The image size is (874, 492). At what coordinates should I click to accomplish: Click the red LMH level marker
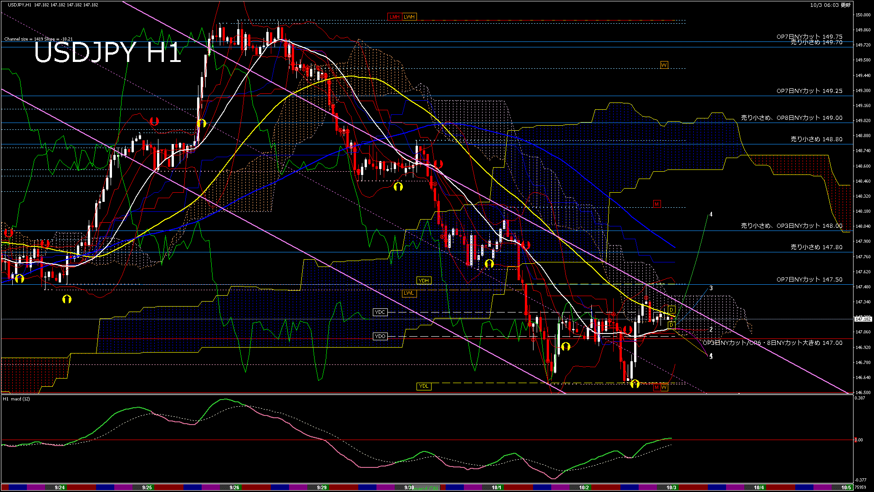pos(394,17)
